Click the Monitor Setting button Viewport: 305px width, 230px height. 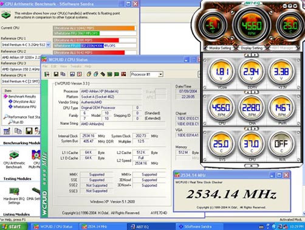(220, 48)
